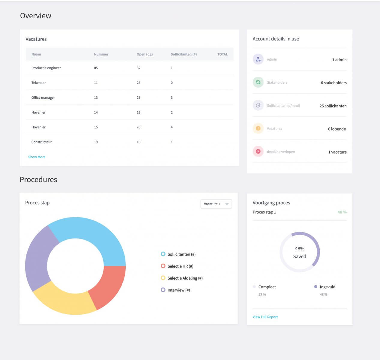Sort by Sollicitanten (#) column header
Image resolution: width=380 pixels, height=360 pixels.
tap(184, 54)
